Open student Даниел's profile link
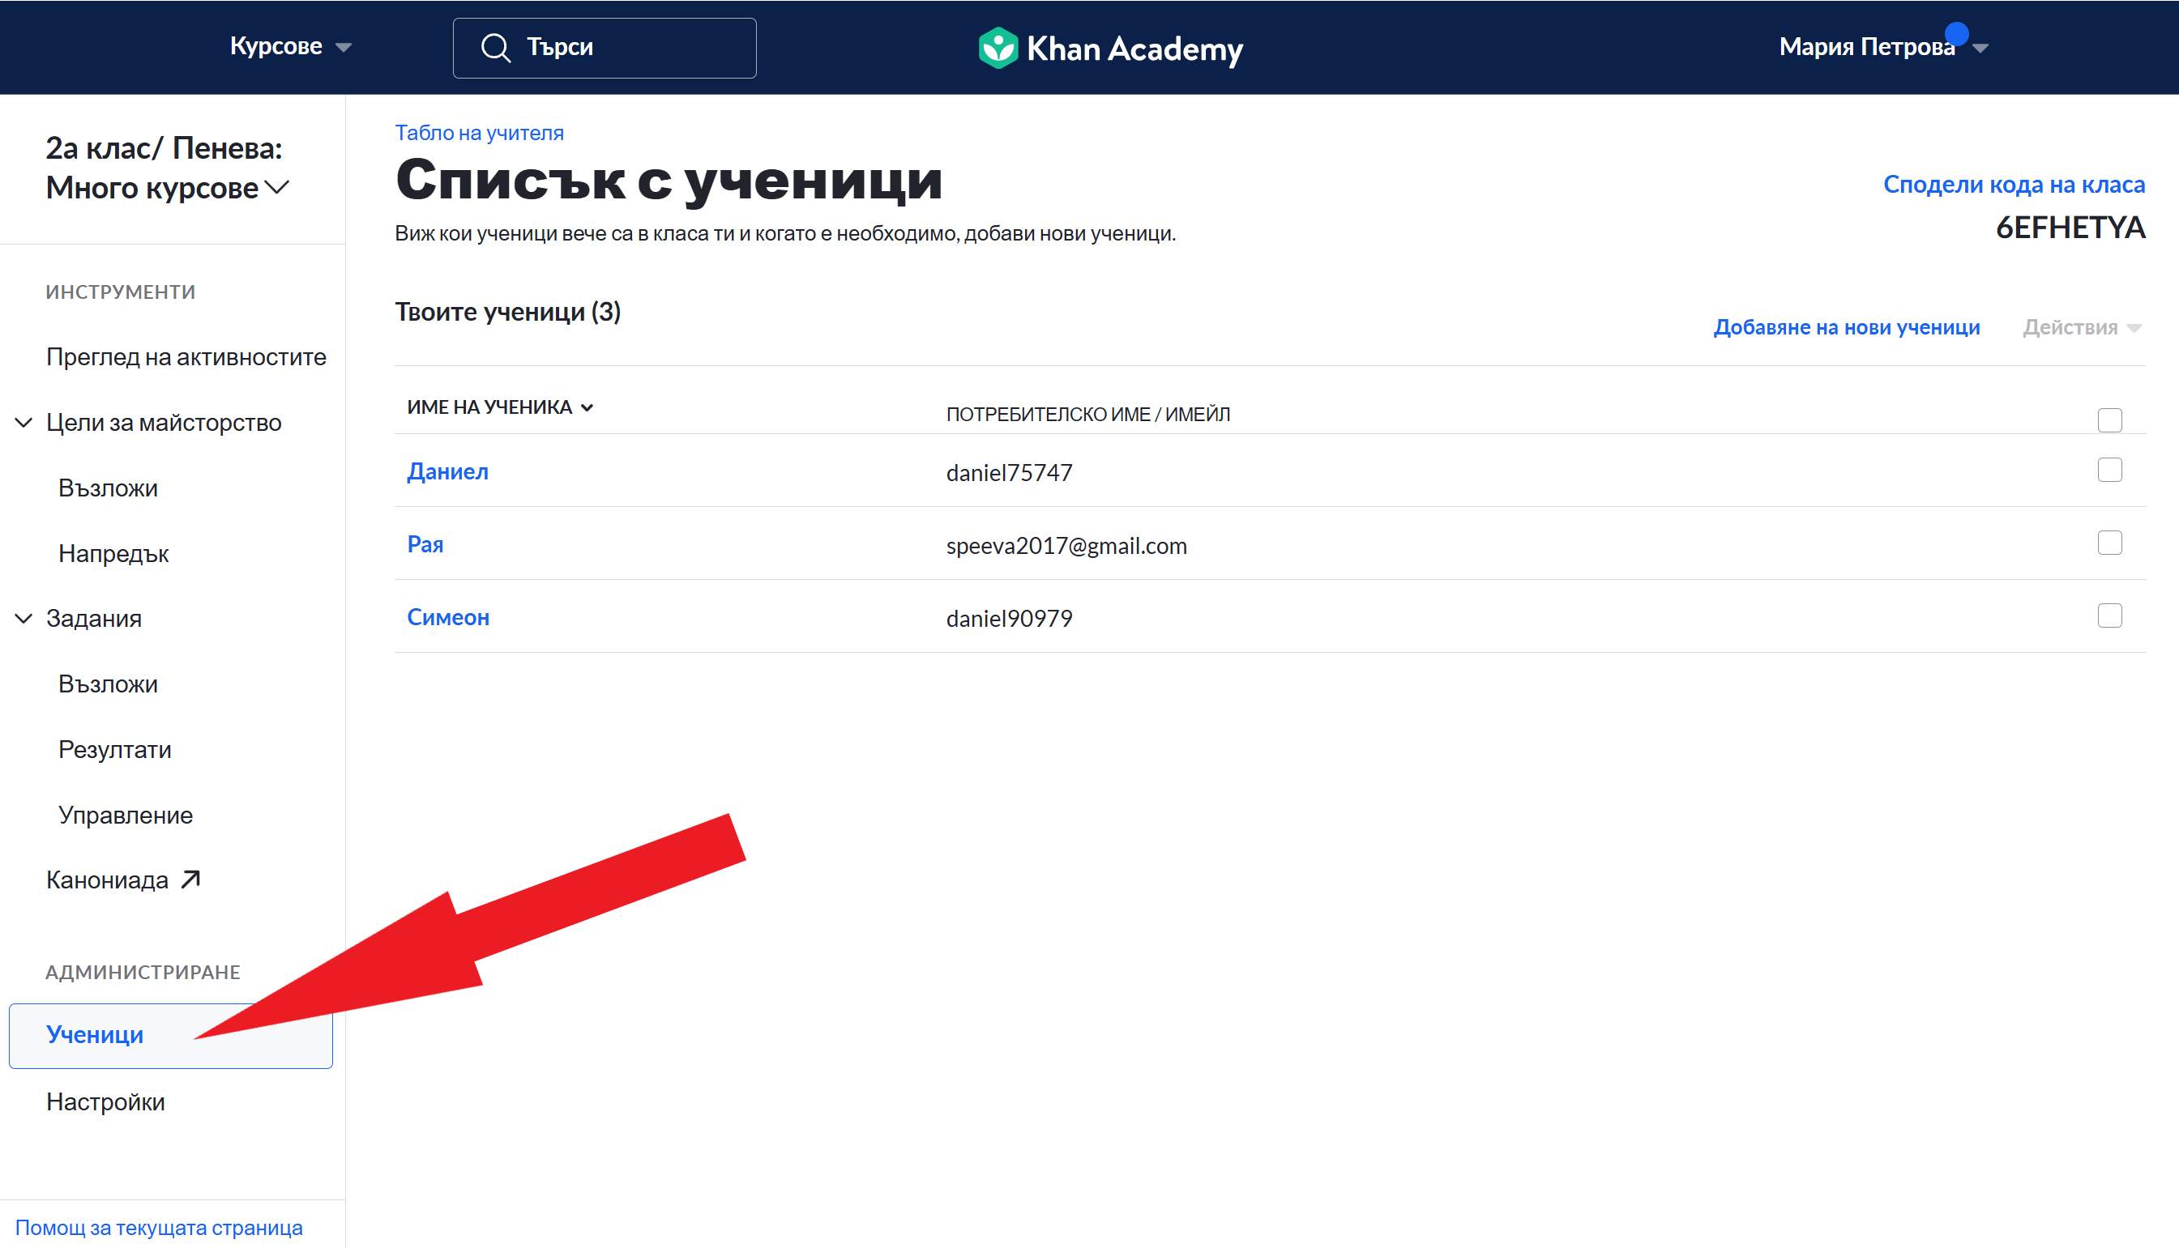Viewport: 2179px width, 1248px height. coord(447,471)
